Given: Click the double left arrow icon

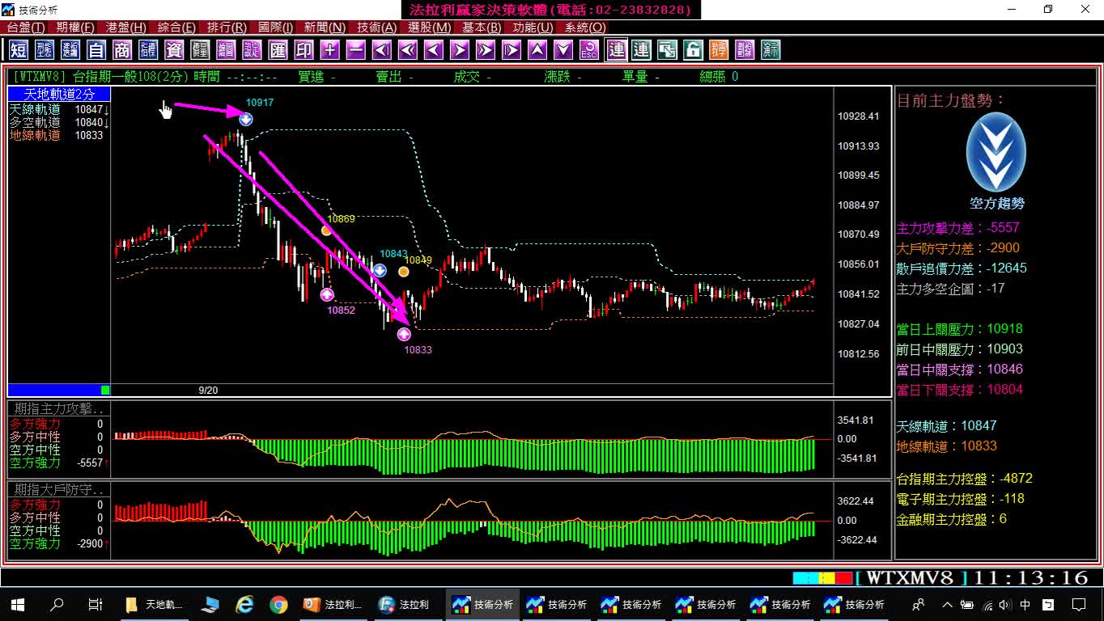Looking at the screenshot, I should coord(407,50).
